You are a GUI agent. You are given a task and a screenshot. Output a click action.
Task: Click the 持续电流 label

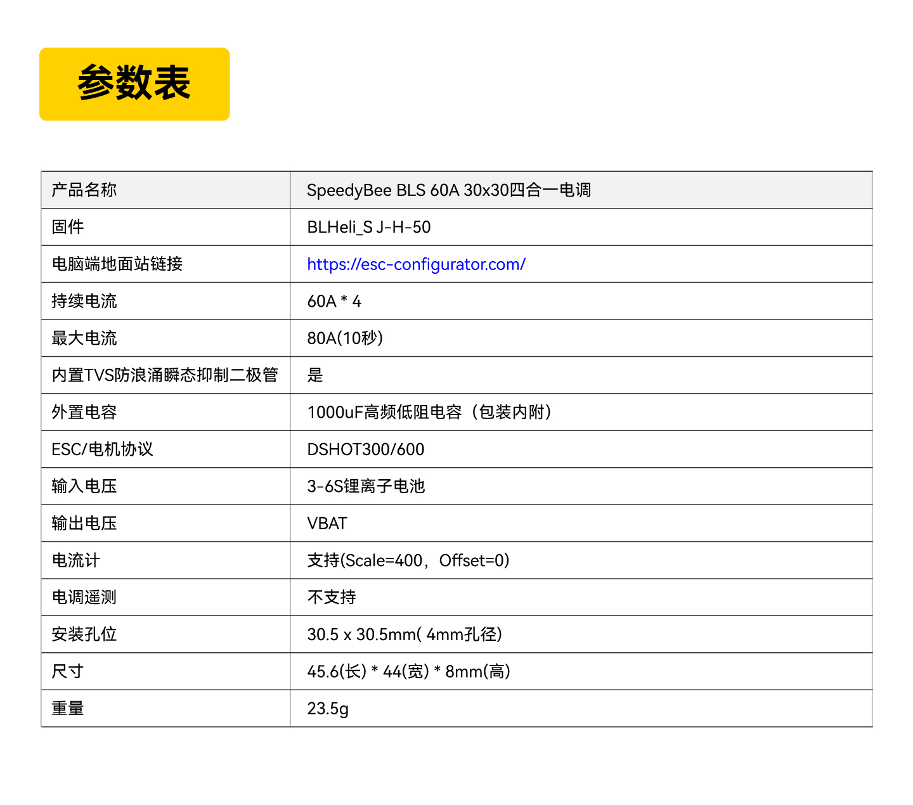84,301
